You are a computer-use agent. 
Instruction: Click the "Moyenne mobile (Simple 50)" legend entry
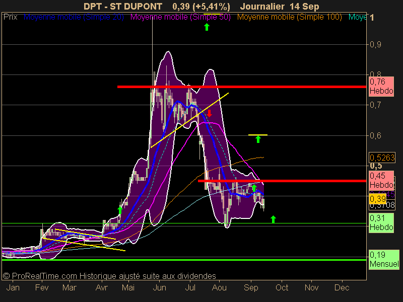[180, 17]
